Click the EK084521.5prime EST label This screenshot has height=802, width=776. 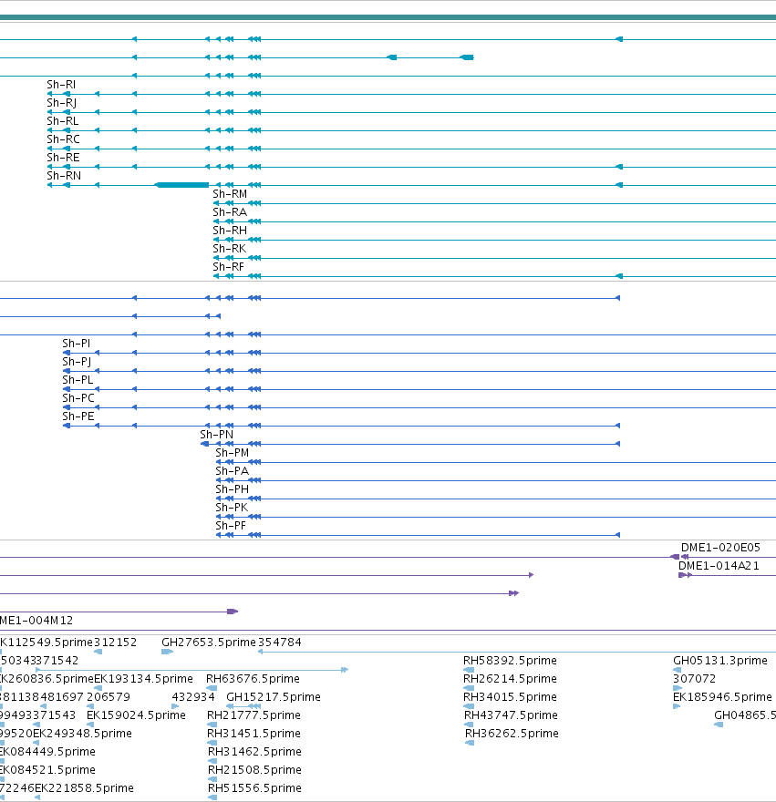tap(47, 770)
